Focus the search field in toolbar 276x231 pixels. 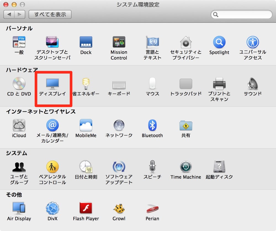pyautogui.click(x=242, y=14)
